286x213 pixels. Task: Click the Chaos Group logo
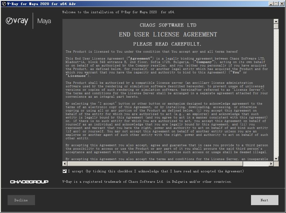[x=29, y=182]
